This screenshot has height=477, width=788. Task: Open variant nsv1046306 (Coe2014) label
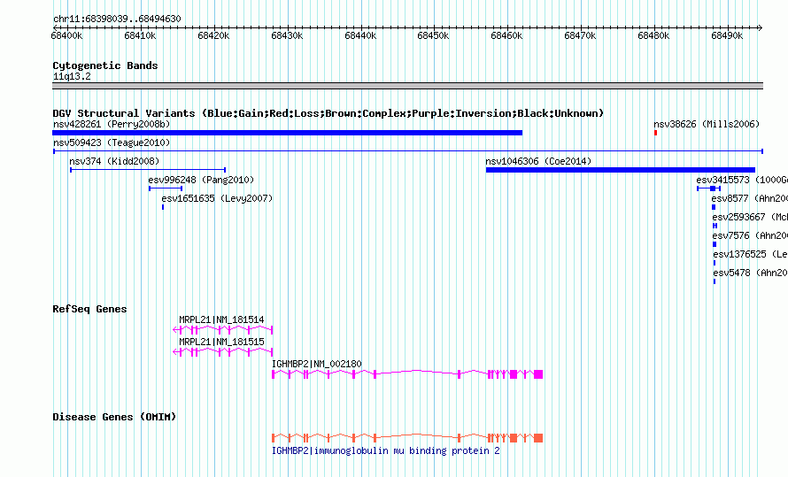(538, 161)
